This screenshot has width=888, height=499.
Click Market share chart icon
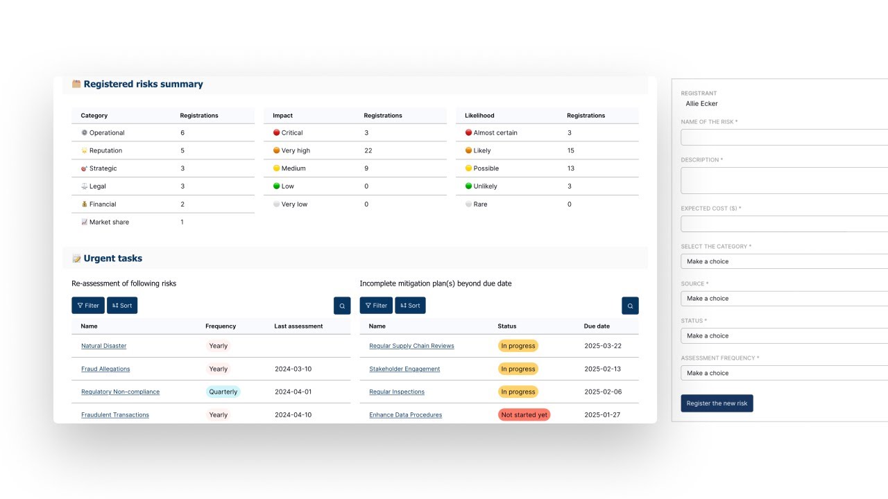85,222
